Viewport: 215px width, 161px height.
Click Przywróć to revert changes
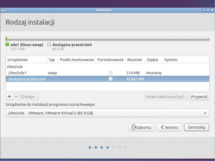pyautogui.click(x=199, y=96)
